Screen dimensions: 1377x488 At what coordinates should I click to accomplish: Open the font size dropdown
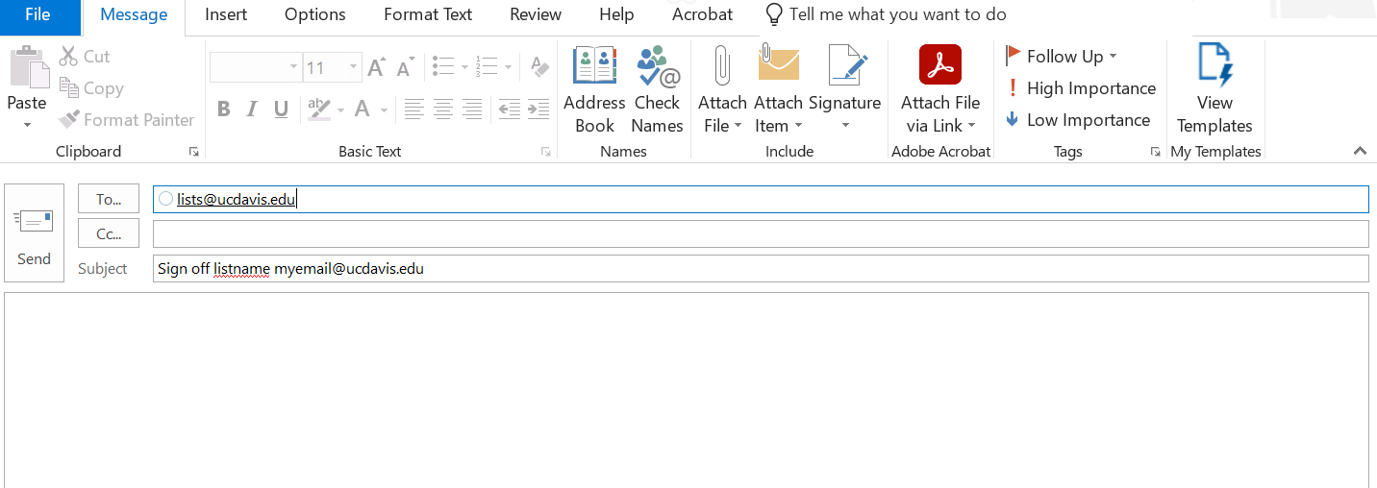coord(353,68)
